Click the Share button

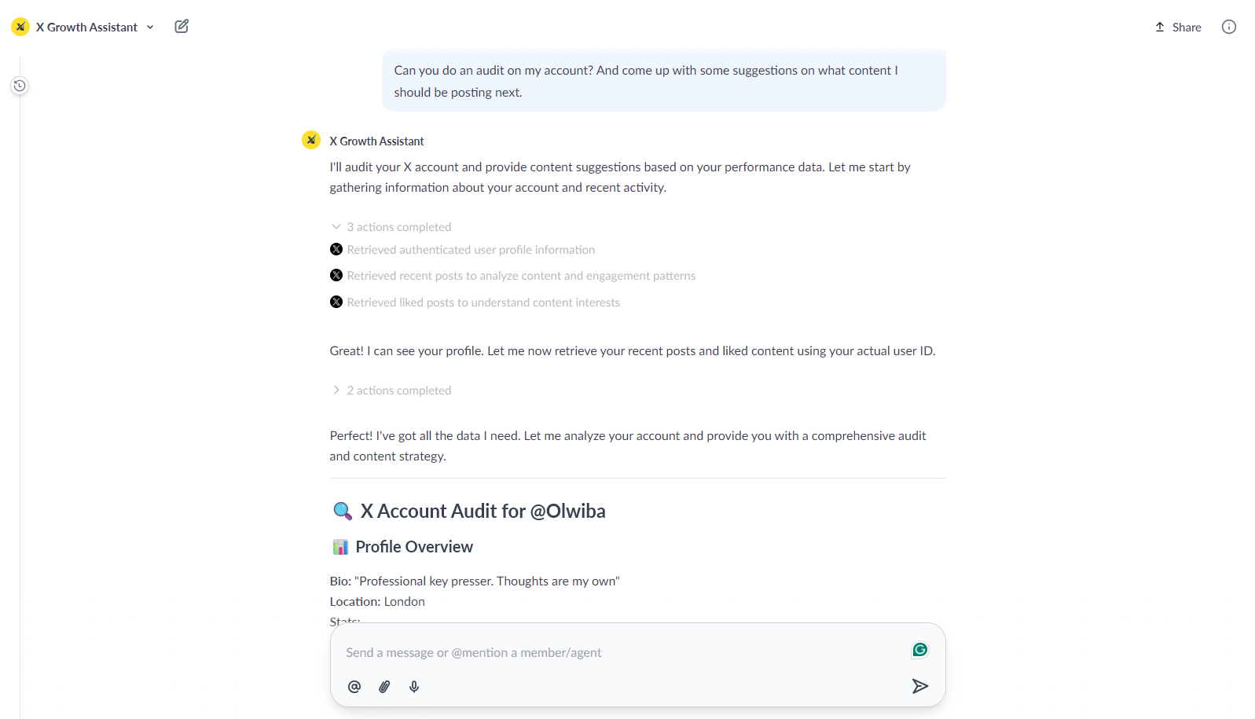coord(1178,28)
